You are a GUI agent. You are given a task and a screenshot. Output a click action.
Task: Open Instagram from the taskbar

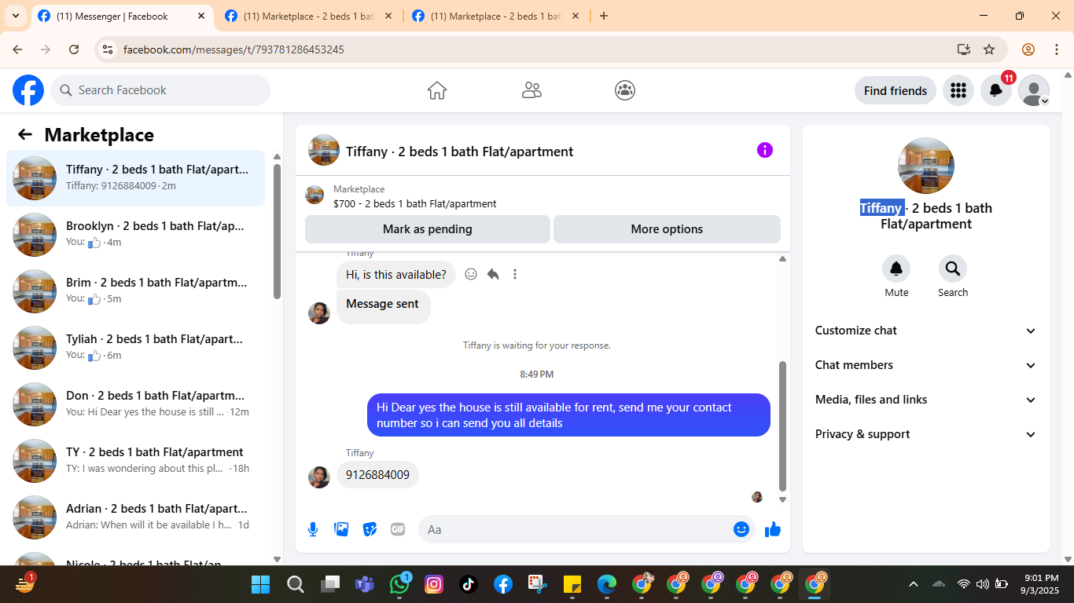[434, 584]
